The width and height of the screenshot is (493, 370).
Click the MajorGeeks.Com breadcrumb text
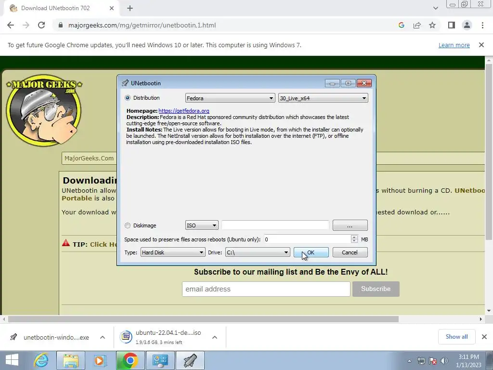pos(89,158)
